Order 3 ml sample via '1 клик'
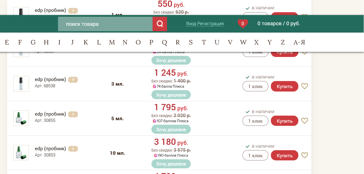 [255, 86]
